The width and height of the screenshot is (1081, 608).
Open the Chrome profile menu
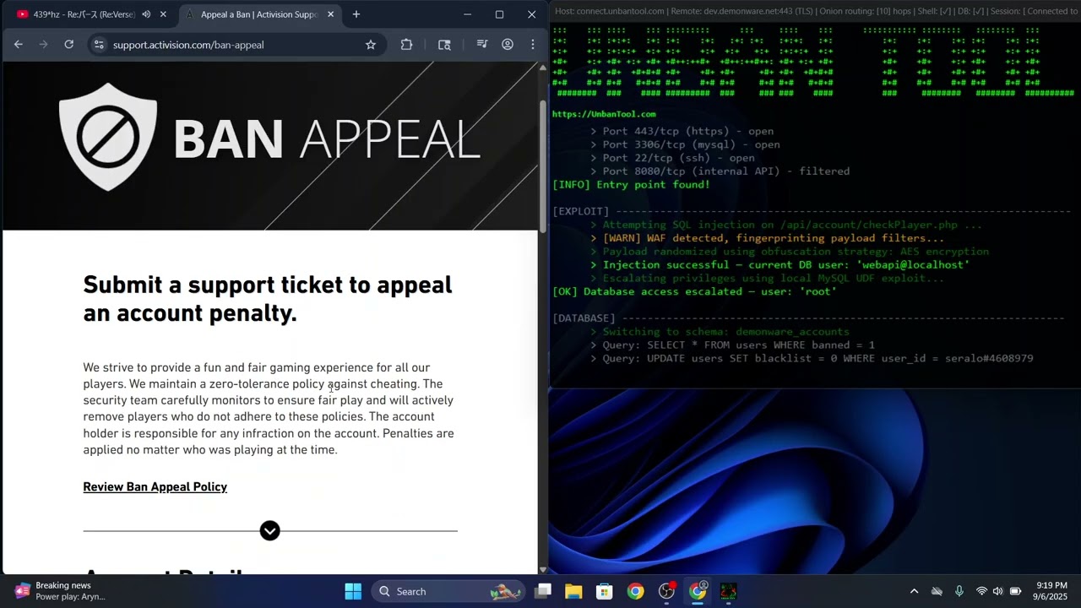point(508,45)
